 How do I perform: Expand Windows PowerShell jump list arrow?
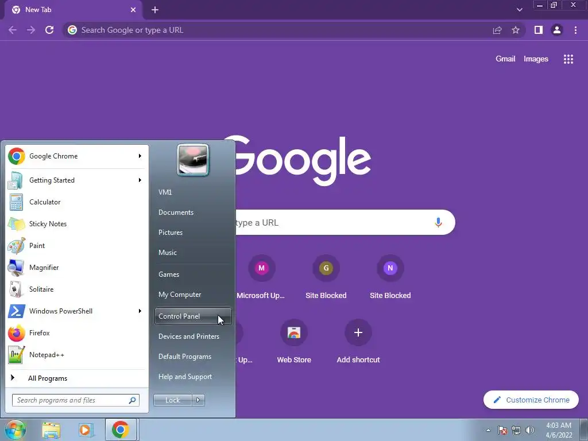point(140,311)
